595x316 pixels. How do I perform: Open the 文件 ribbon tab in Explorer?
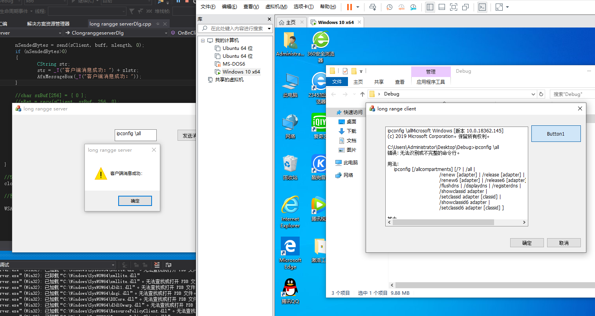click(x=337, y=82)
